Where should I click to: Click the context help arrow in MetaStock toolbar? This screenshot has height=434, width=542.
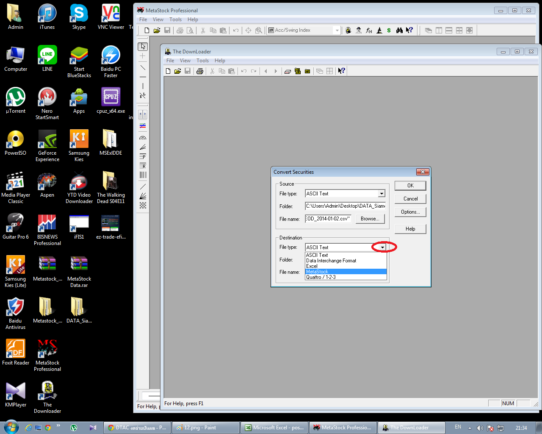(x=409, y=30)
